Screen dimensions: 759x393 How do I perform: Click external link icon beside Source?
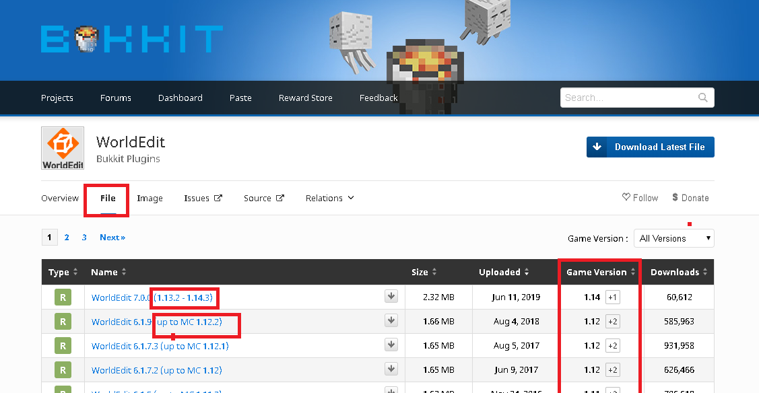[280, 198]
